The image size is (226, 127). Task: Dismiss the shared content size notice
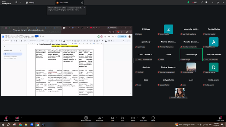click(x=84, y=8)
